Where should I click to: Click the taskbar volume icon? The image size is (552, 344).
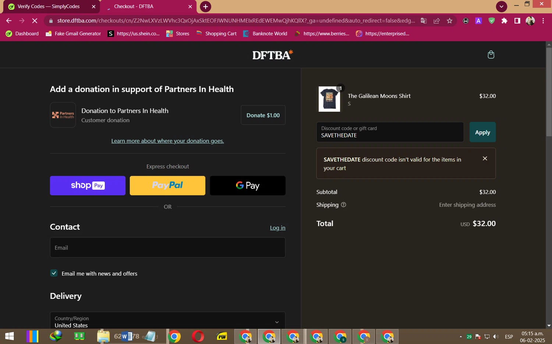pos(496,336)
